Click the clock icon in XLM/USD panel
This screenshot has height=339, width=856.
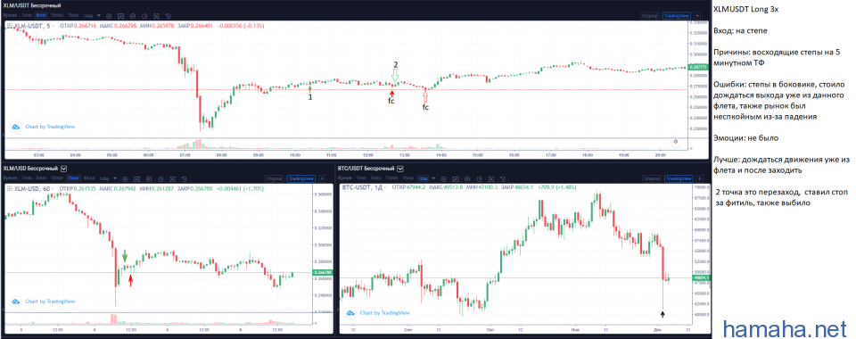(x=160, y=179)
